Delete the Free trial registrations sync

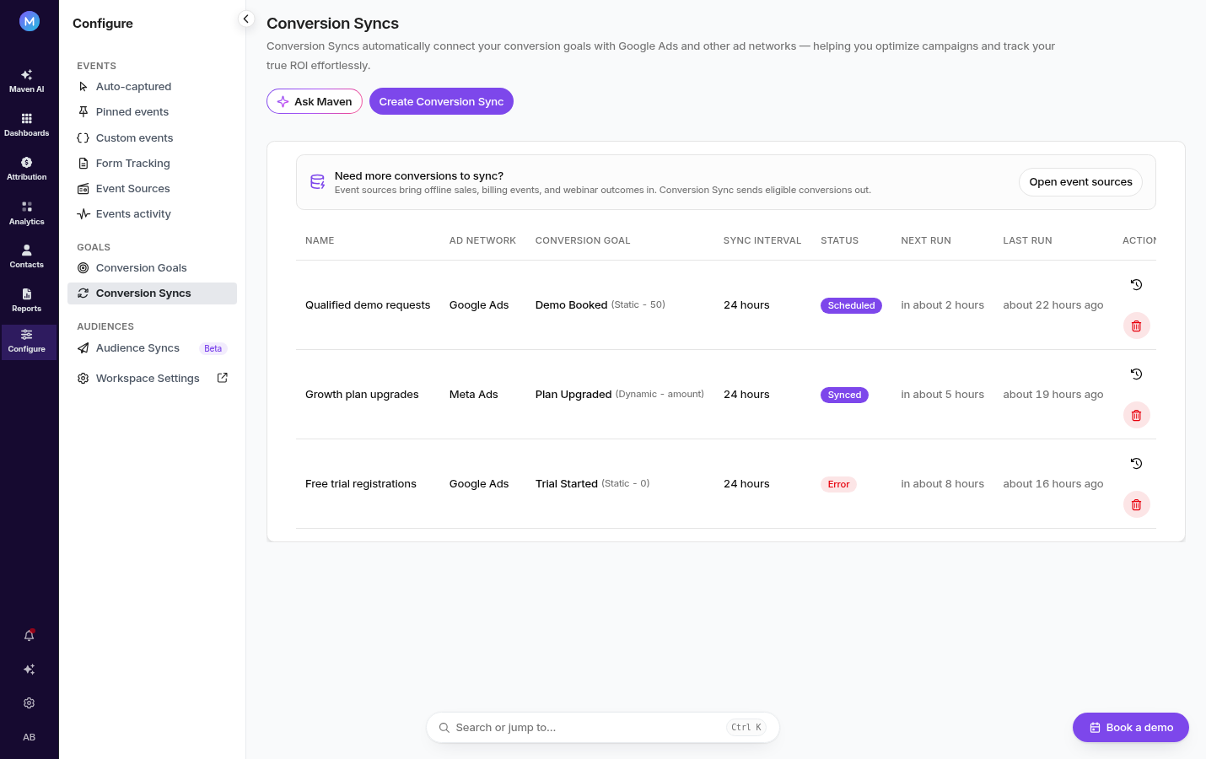click(1137, 504)
